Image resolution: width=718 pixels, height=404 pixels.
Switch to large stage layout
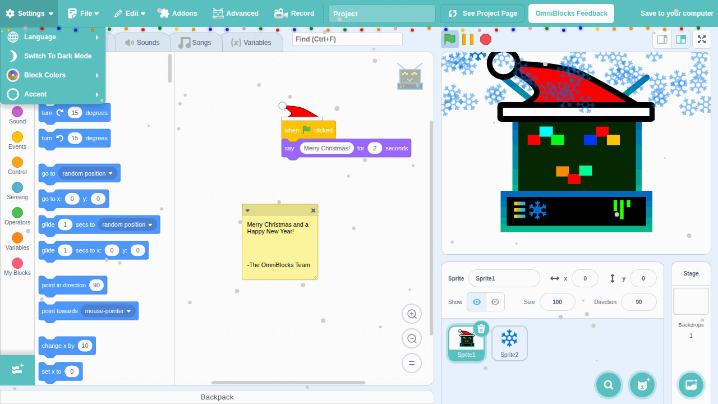coord(681,39)
